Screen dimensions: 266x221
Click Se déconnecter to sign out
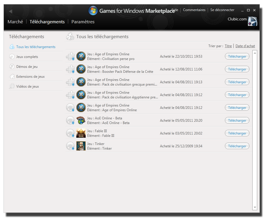click(222, 10)
